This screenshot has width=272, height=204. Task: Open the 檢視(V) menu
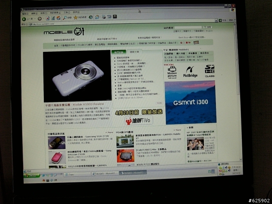tap(44, 13)
